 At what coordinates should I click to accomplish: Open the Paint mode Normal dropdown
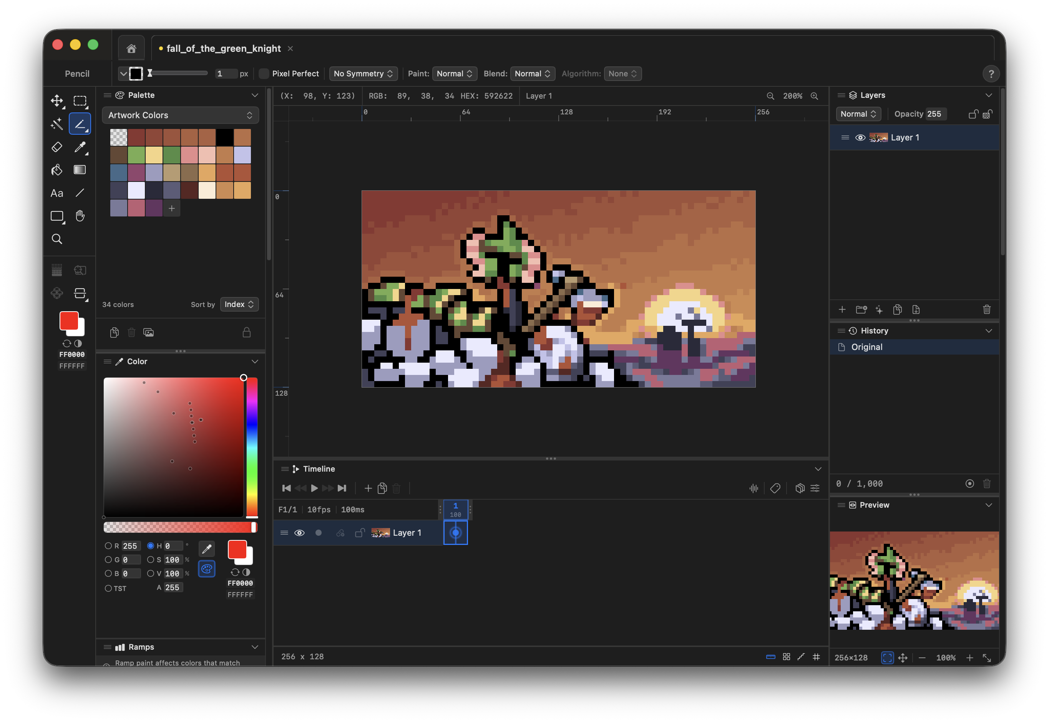point(455,74)
